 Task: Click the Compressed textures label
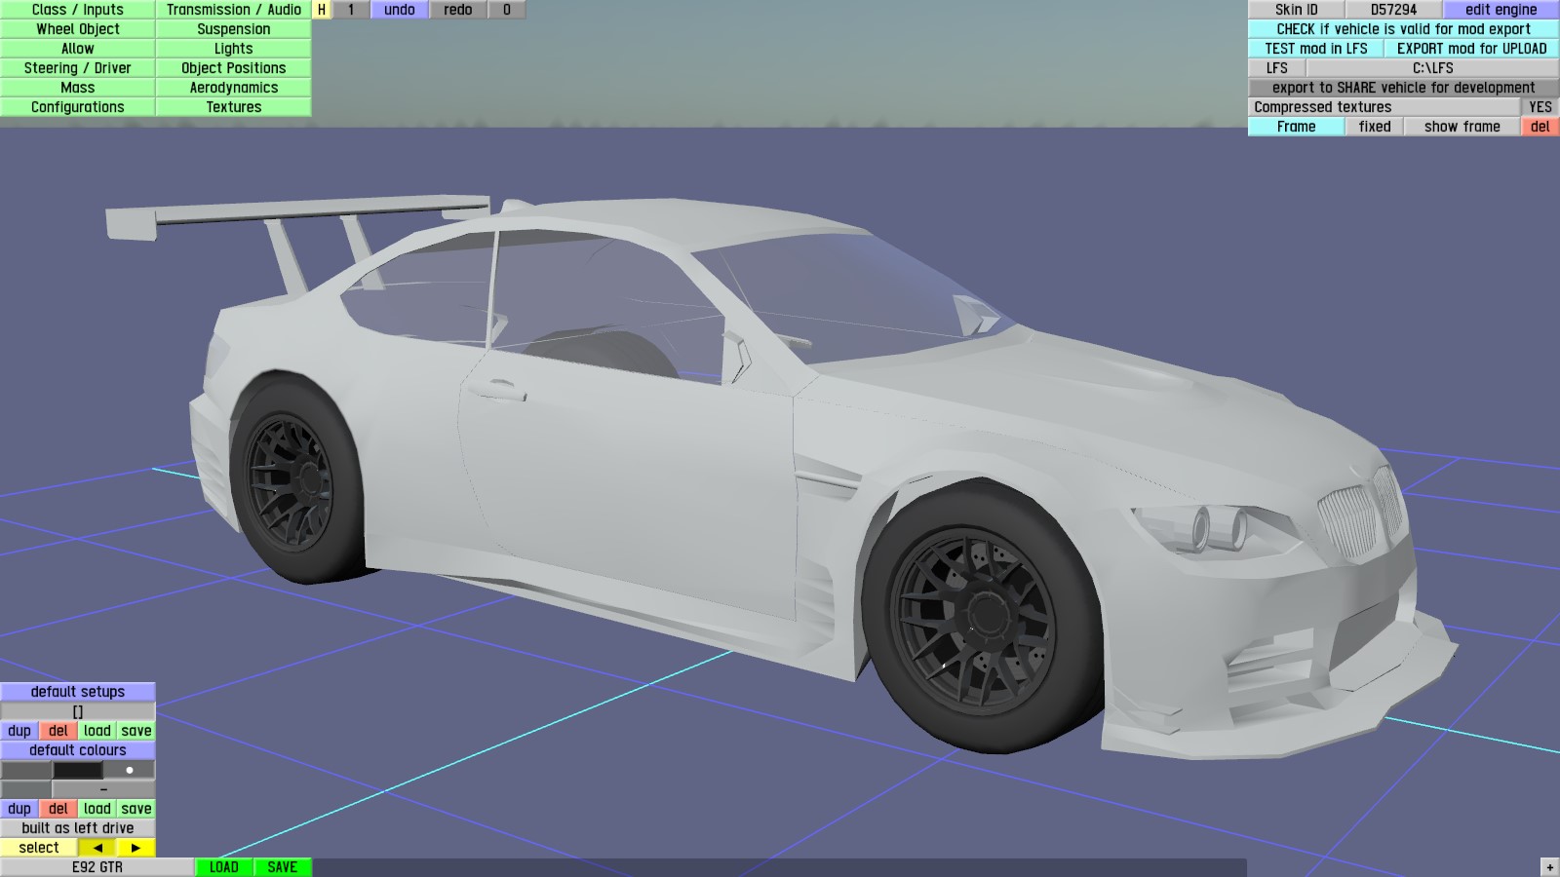[1384, 107]
